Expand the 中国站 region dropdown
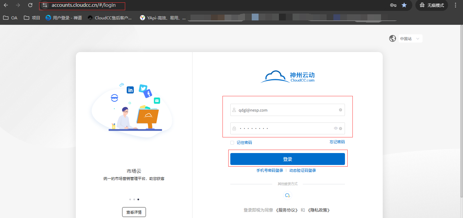This screenshot has height=218, width=463. (410, 39)
